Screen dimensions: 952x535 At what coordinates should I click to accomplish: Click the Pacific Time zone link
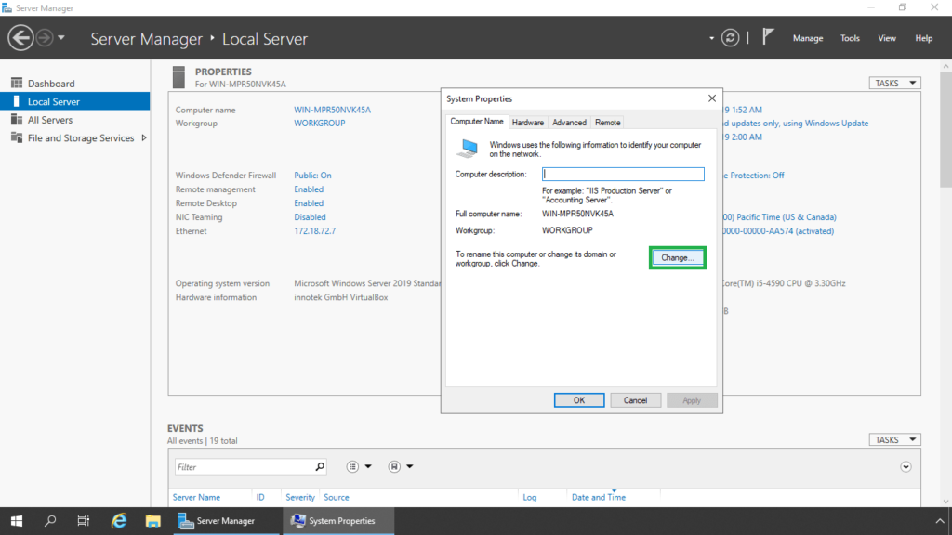tap(780, 217)
